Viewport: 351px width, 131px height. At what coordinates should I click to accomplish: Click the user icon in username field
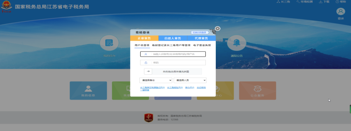coord(146,54)
